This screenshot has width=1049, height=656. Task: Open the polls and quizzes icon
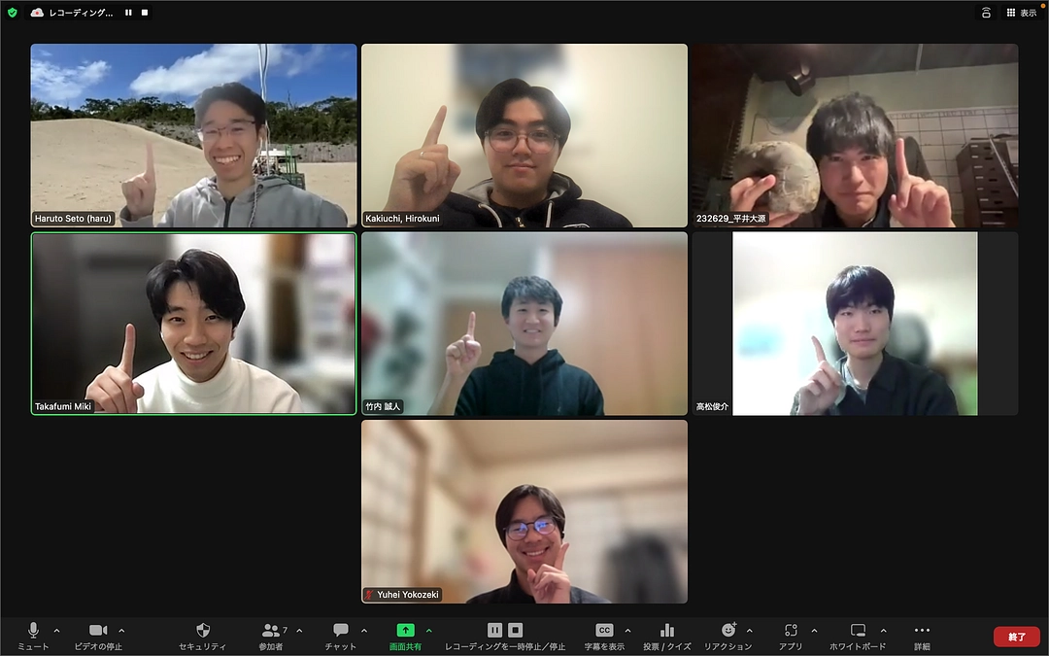tap(666, 631)
